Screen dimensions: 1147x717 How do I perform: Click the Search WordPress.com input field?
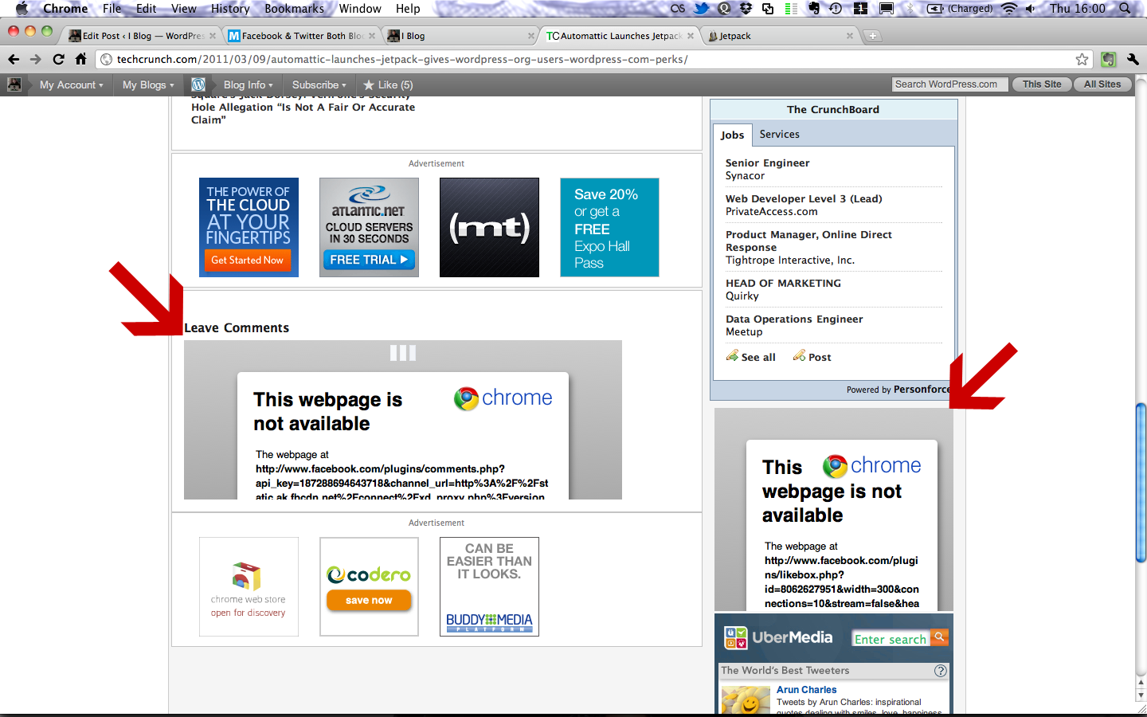pyautogui.click(x=949, y=84)
